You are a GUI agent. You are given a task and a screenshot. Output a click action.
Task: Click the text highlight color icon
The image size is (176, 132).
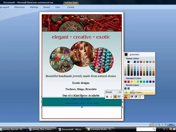point(119,97)
